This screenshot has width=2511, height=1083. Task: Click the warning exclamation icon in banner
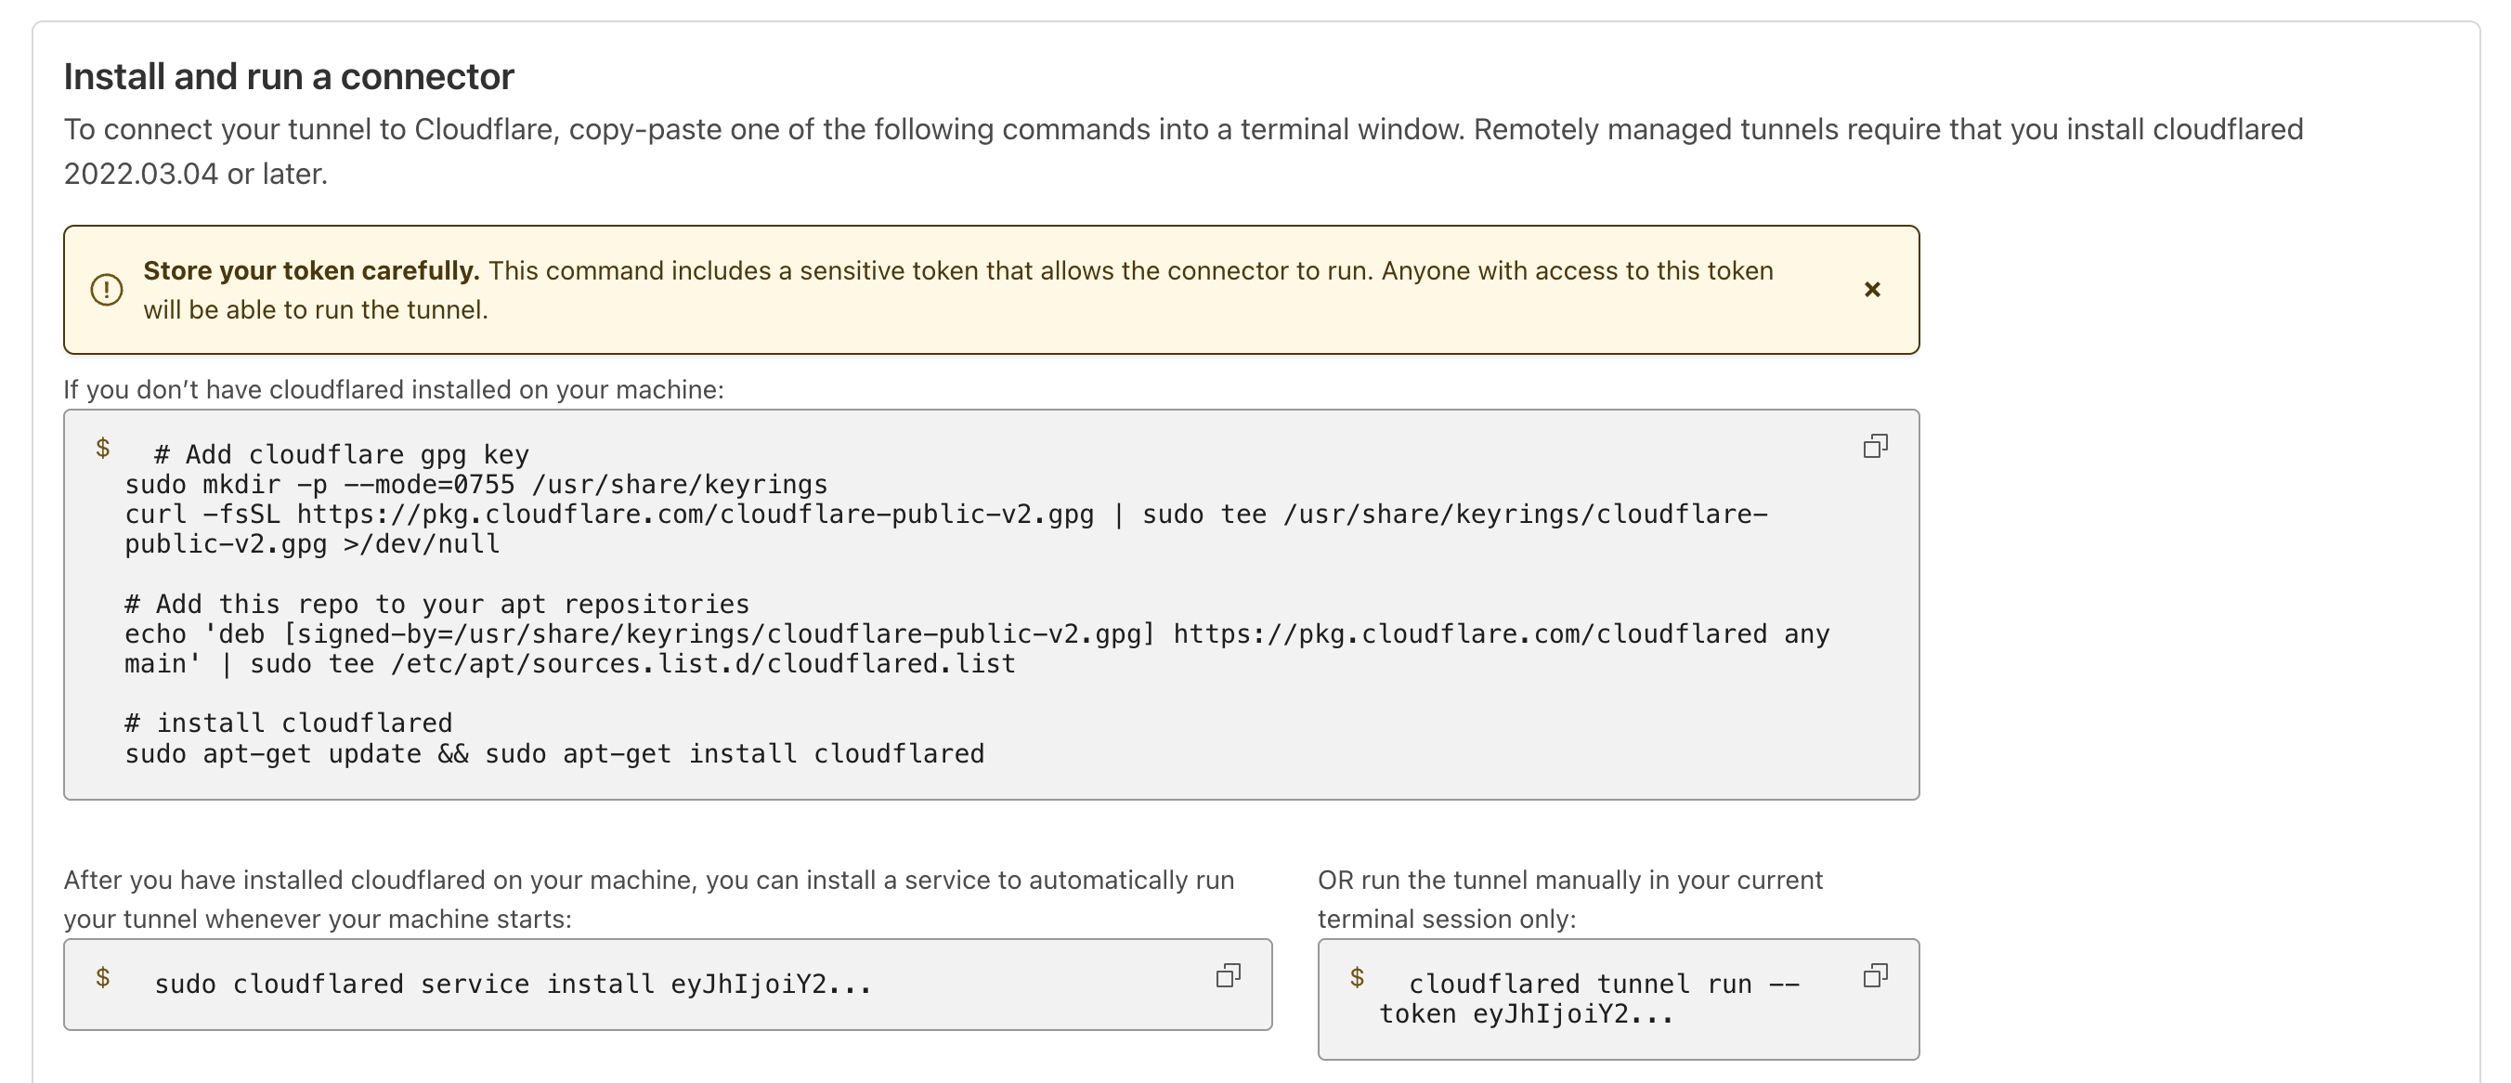(106, 290)
